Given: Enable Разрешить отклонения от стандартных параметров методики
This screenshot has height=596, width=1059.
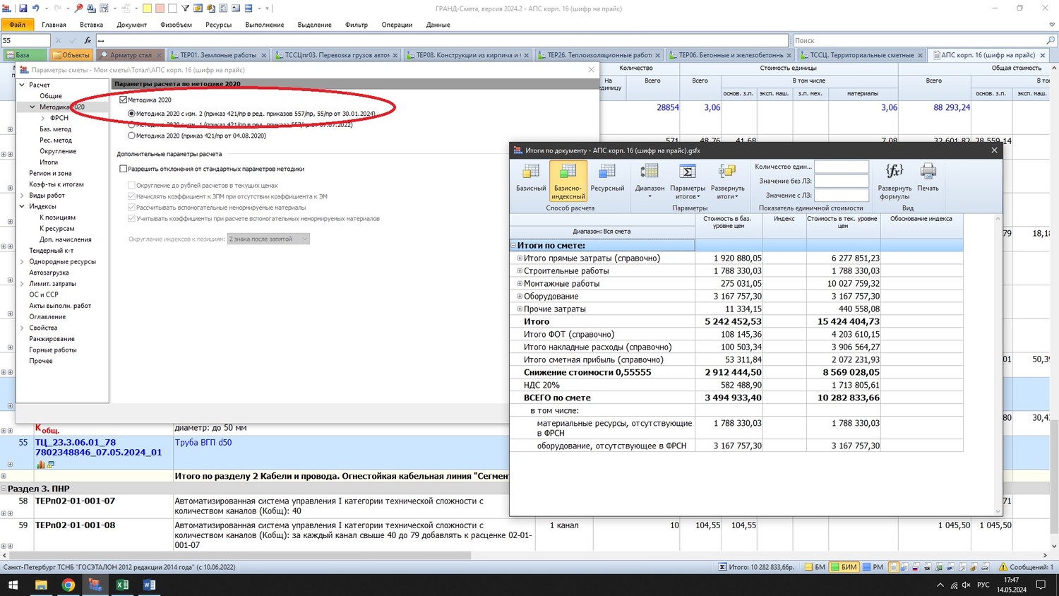Looking at the screenshot, I should (x=124, y=169).
